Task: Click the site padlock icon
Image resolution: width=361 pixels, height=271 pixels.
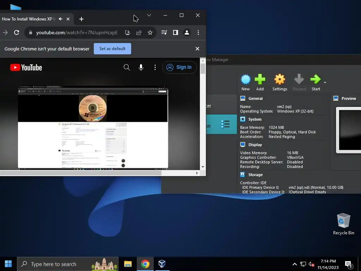Action: pyautogui.click(x=30, y=32)
